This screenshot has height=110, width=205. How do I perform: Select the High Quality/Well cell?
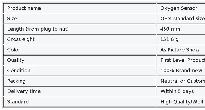point(181,102)
